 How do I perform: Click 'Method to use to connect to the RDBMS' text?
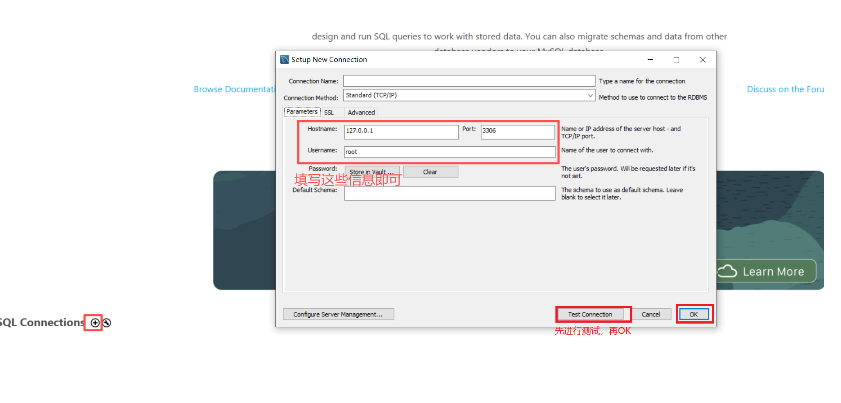coord(653,97)
